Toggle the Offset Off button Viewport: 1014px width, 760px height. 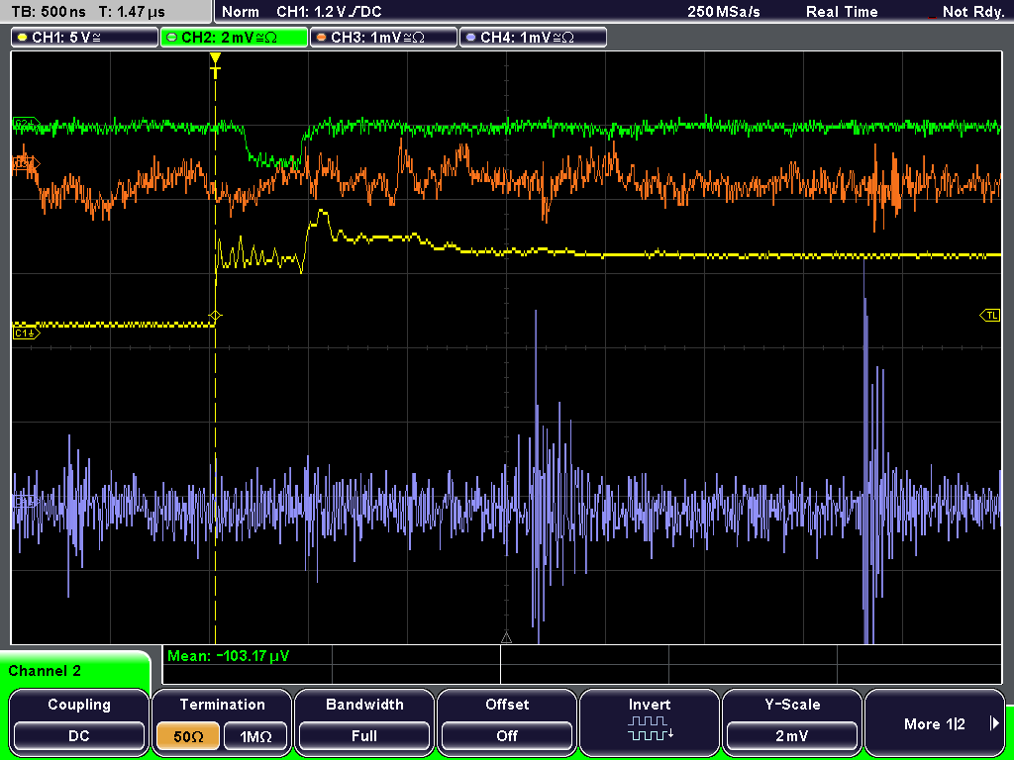pos(507,735)
